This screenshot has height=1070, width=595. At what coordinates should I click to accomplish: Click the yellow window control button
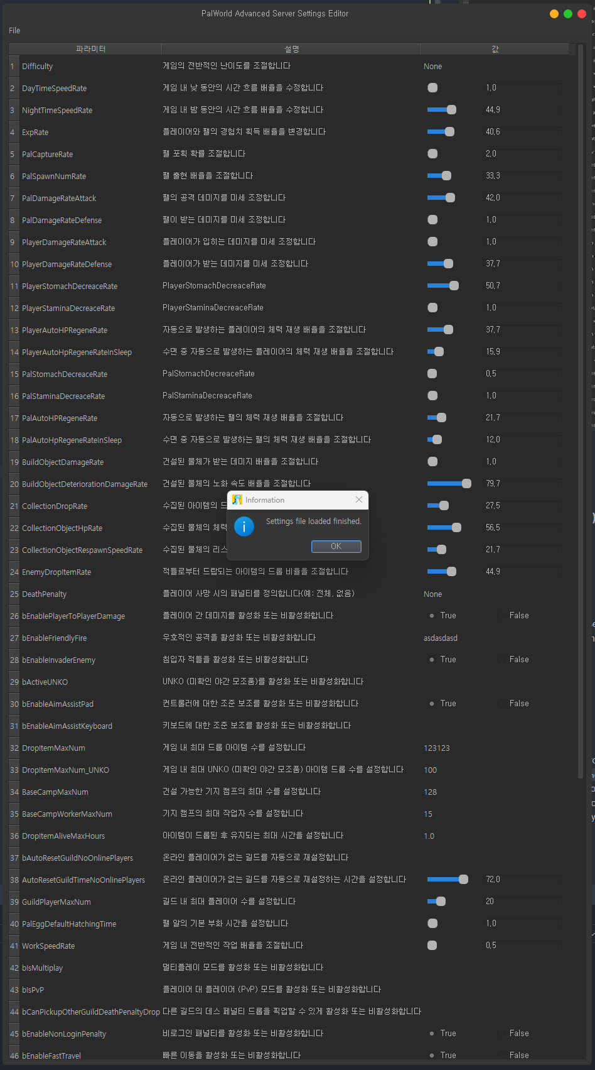click(554, 14)
